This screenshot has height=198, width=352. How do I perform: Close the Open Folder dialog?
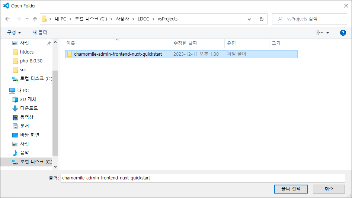[346, 6]
